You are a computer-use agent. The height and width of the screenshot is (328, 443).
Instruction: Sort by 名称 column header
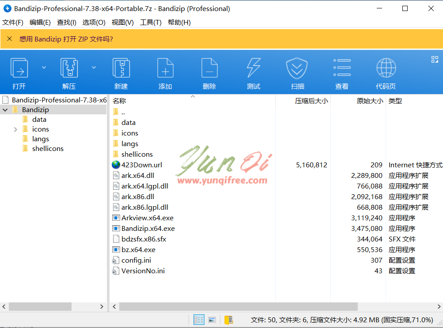point(193,101)
